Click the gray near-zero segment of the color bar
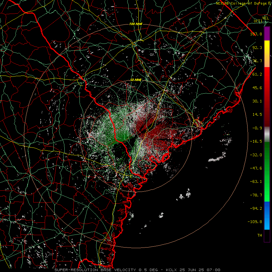The height and width of the screenshot is (272, 272). [267, 134]
